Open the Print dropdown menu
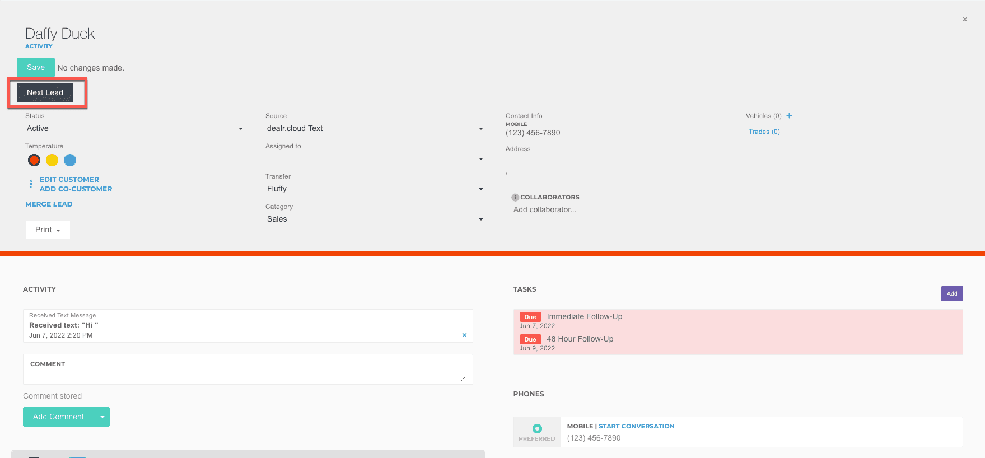 [x=48, y=230]
